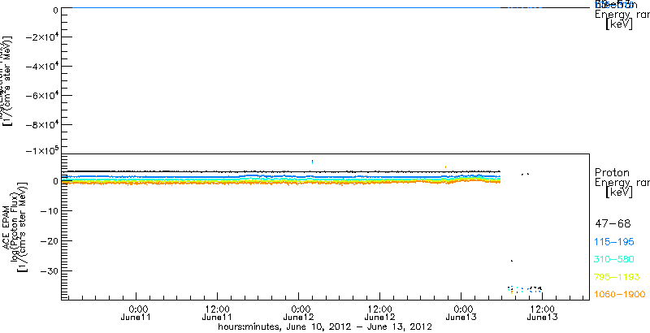The height and width of the screenshot is (333, 650).
Task: Click the cyan 310-580 legend entry
Action: [x=614, y=259]
